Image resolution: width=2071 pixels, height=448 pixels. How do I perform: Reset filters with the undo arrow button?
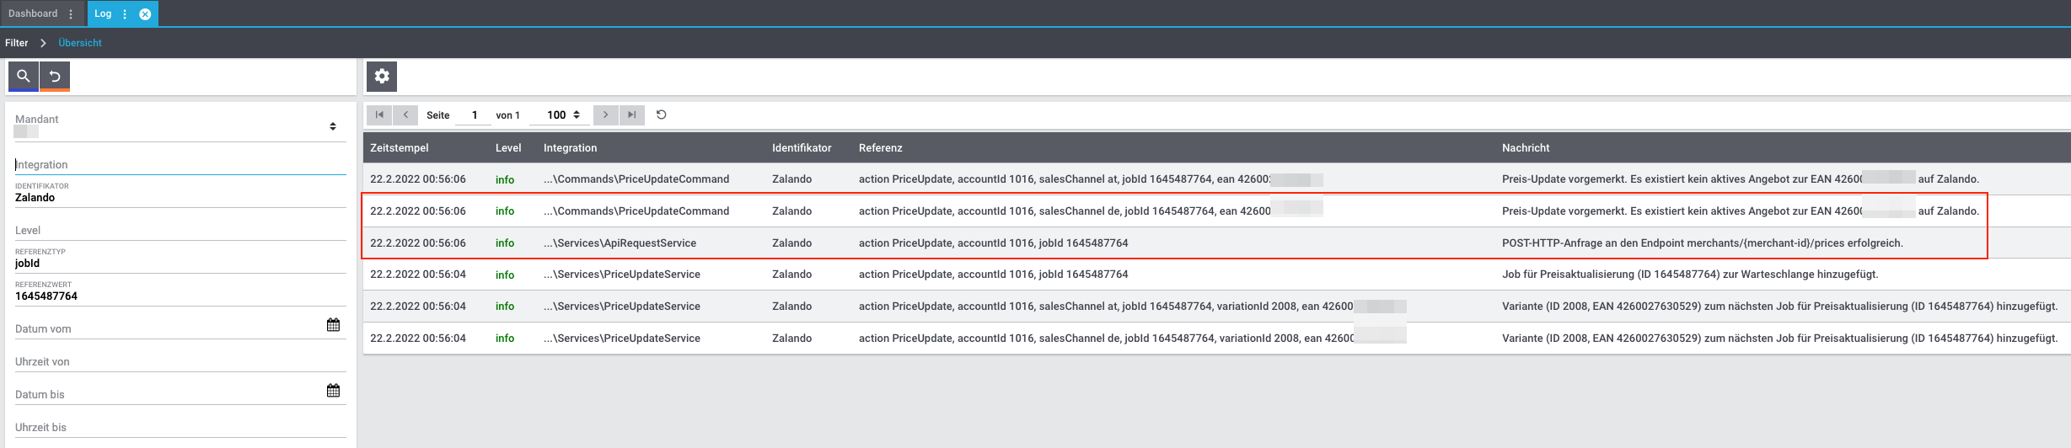(55, 77)
